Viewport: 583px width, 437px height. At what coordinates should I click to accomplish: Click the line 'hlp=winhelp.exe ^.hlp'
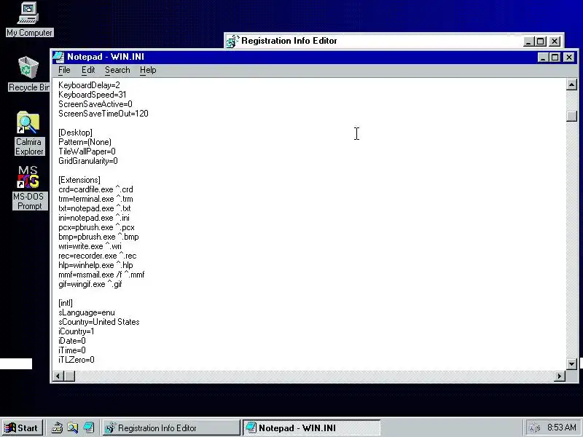95,265
